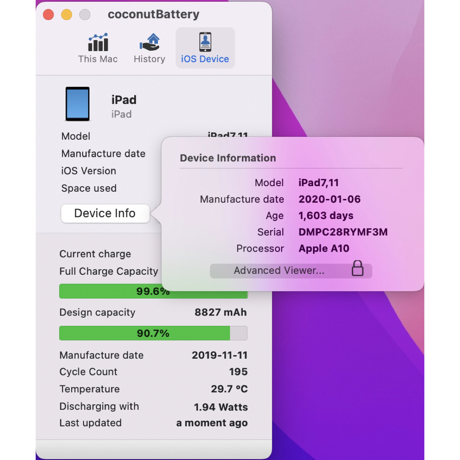Click the Current charge label

point(95,254)
